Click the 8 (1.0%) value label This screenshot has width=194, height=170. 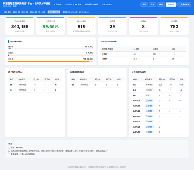coord(90,53)
